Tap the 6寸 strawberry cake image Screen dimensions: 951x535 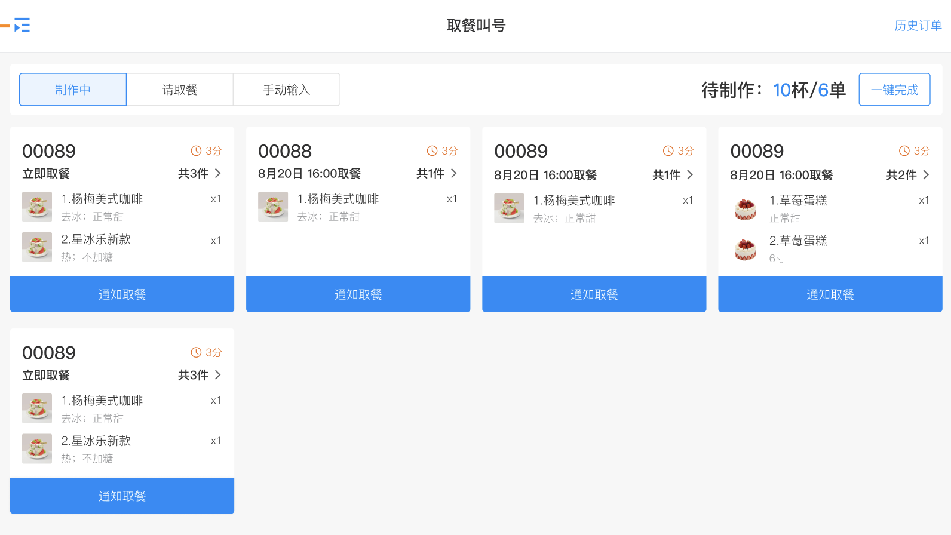click(x=745, y=249)
